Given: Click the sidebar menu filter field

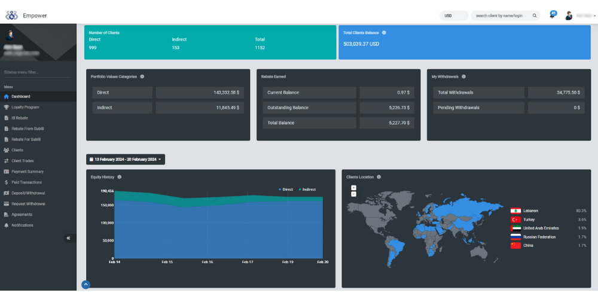Looking at the screenshot, I should pyautogui.click(x=38, y=72).
